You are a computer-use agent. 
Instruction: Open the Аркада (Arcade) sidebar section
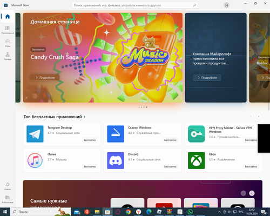coord(8,56)
